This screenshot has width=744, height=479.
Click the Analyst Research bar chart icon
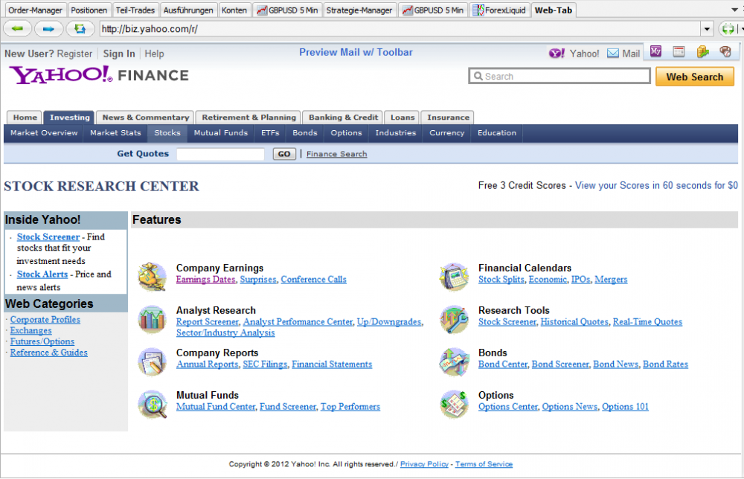[x=152, y=318]
